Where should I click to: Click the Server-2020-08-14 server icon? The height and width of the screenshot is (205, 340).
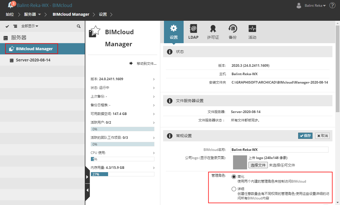click(x=12, y=60)
